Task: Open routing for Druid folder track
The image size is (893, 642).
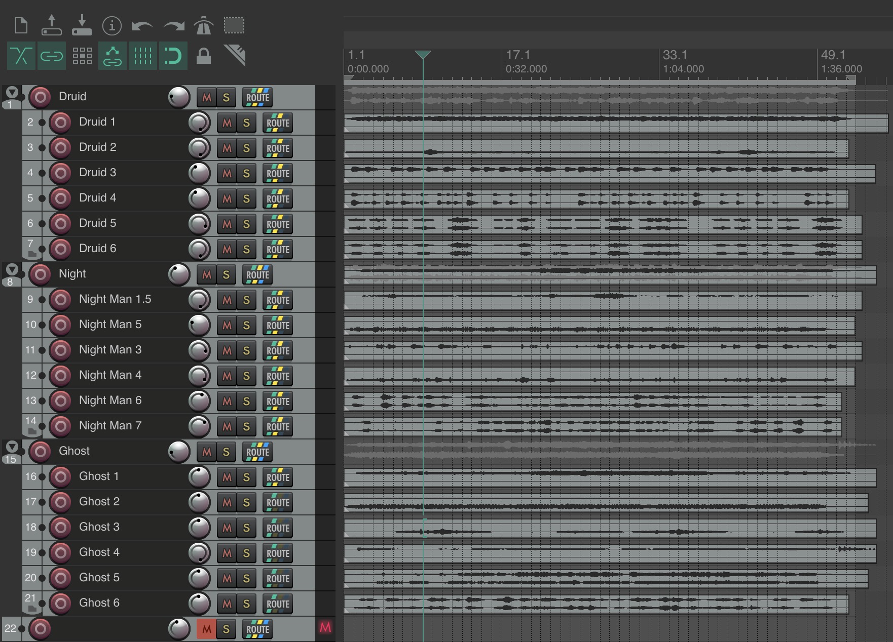Action: pos(257,97)
